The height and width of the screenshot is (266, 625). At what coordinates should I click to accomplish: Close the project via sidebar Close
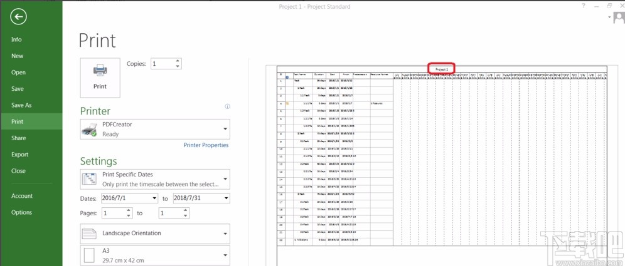point(18,171)
